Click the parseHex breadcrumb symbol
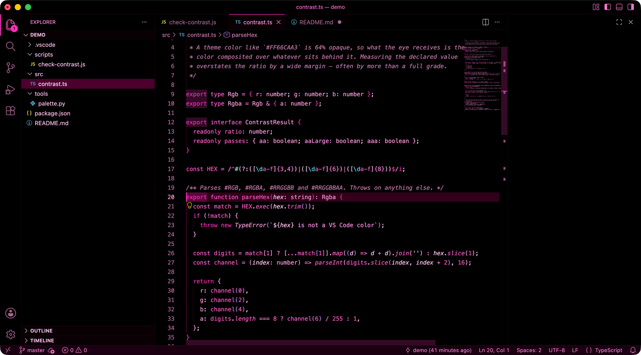The width and height of the screenshot is (641, 355). tap(240, 35)
